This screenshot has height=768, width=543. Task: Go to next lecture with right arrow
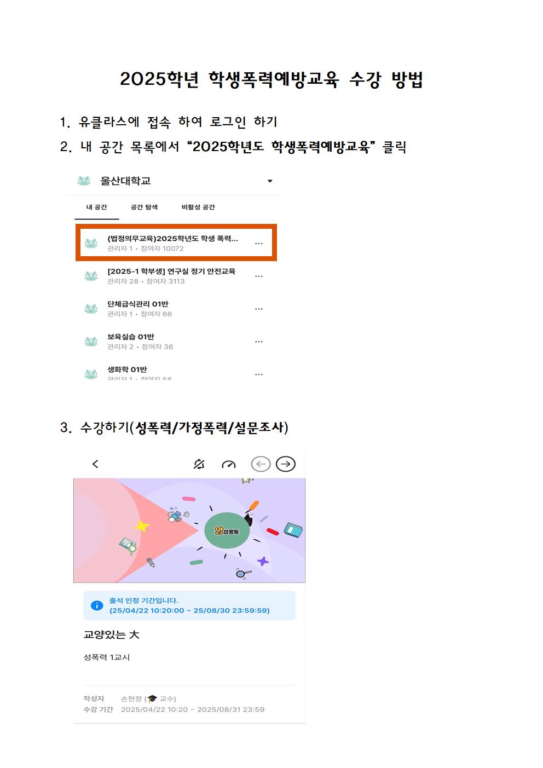pos(285,464)
